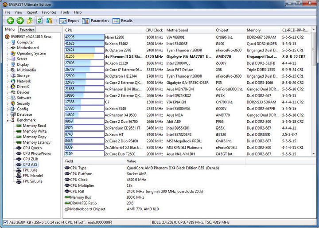This screenshot has width=319, height=228.
Task: Sort by the CPU Clock column header
Action: [154, 30]
